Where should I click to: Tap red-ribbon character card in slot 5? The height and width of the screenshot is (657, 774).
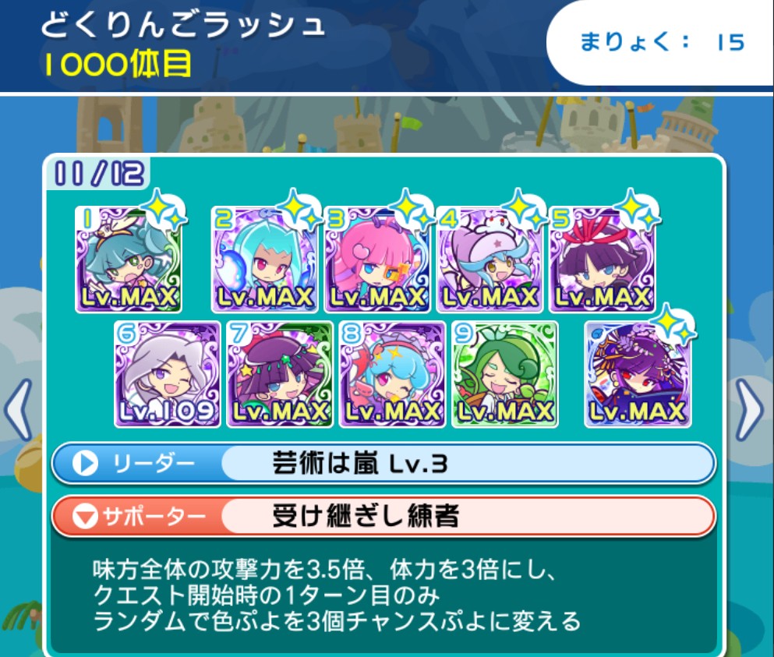(603, 260)
